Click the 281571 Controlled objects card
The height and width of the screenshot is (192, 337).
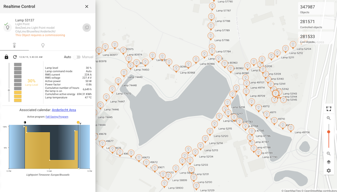click(316, 24)
